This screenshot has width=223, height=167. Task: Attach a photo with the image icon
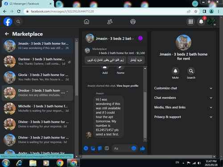[x=93, y=148]
